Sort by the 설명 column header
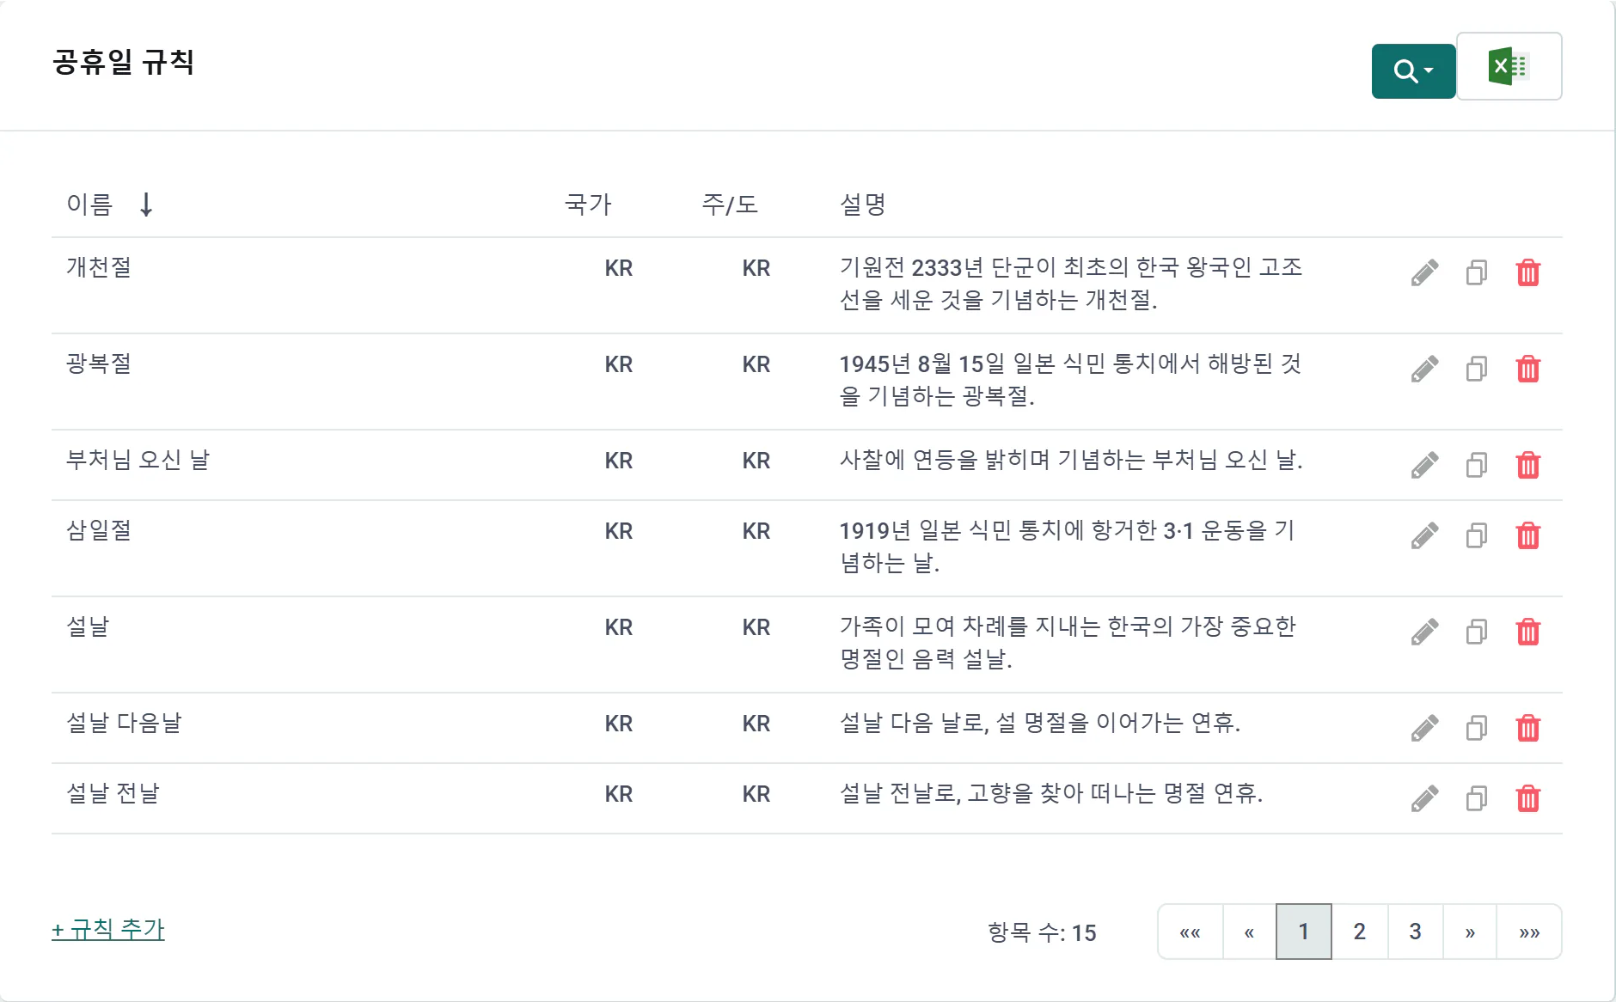Image resolution: width=1616 pixels, height=1002 pixels. tap(862, 205)
